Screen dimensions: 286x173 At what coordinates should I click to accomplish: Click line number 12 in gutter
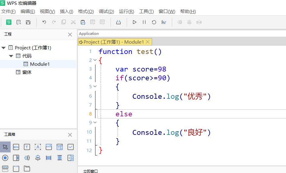[89, 151]
